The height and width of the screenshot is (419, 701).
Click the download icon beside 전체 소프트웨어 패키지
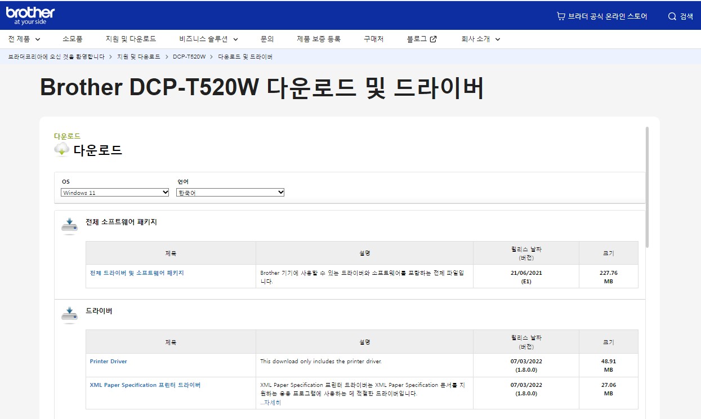coord(69,226)
